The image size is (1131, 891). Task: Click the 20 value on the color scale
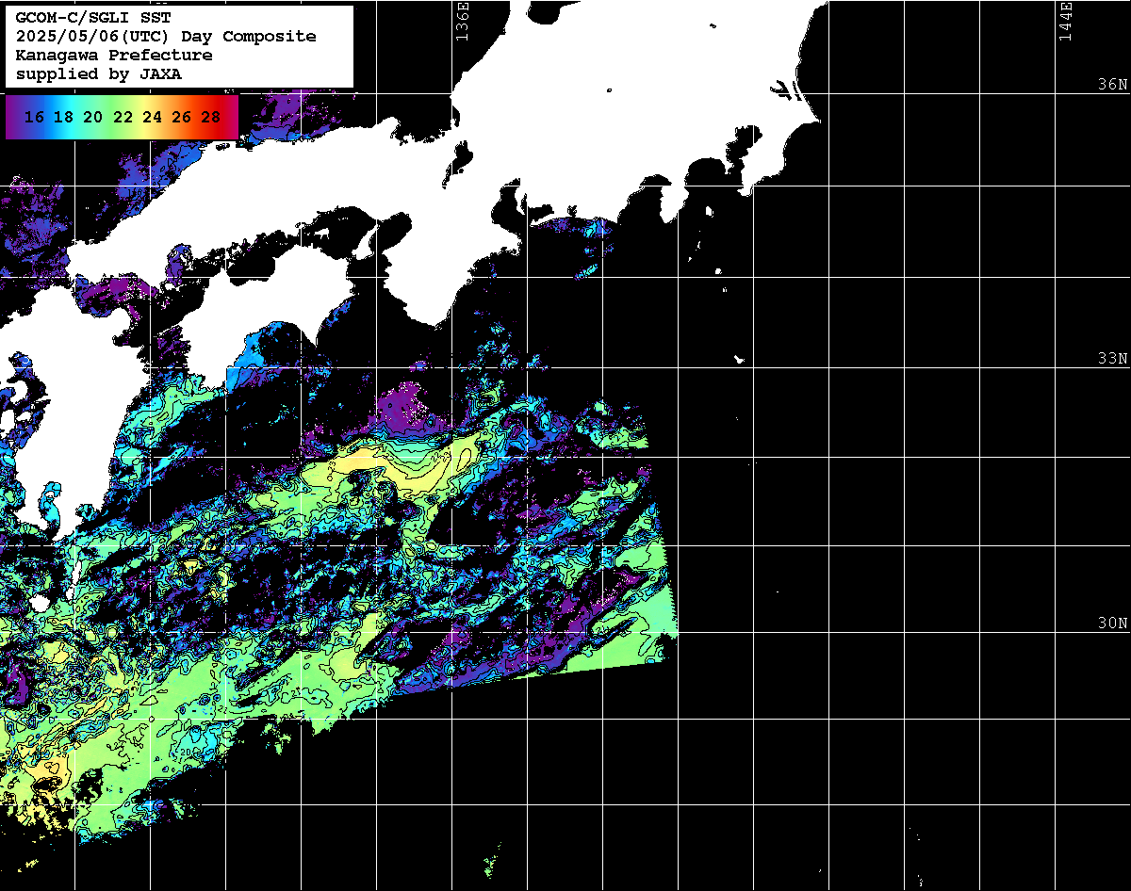click(93, 118)
